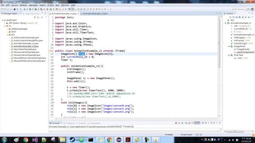Open the Run menu

tap(57, 5)
